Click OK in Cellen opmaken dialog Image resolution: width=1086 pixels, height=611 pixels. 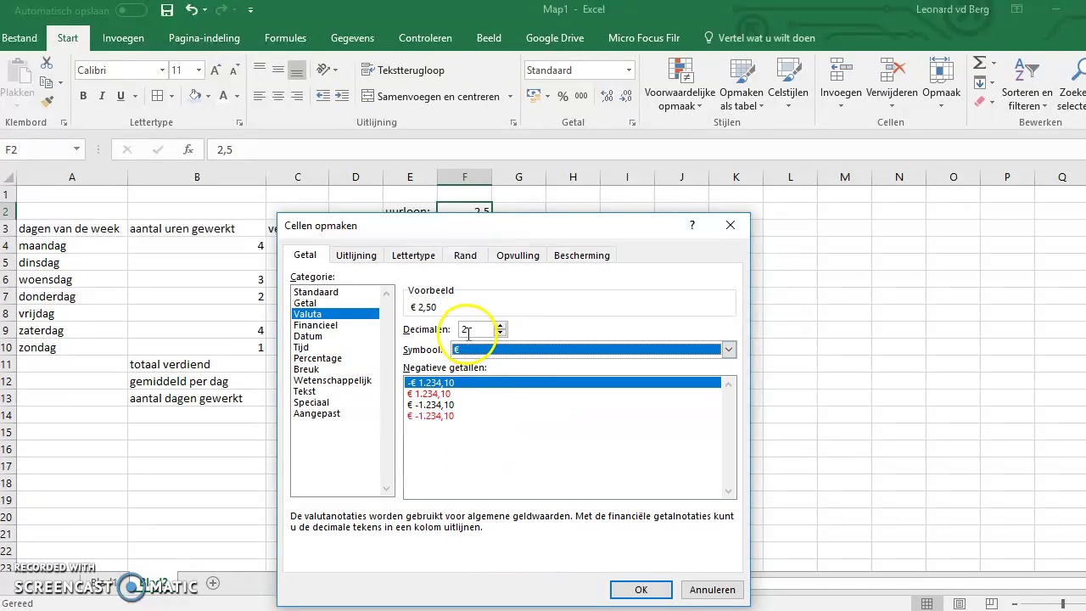[x=641, y=590]
